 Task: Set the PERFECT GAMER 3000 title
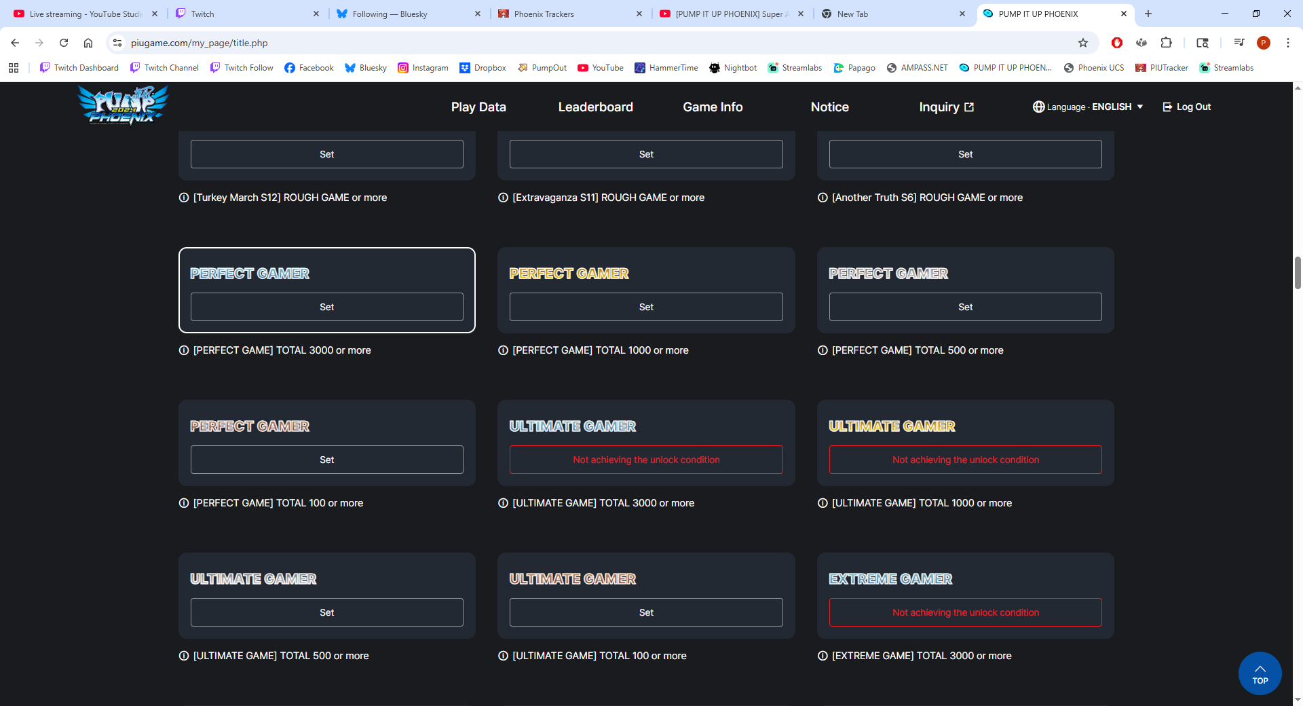point(326,307)
